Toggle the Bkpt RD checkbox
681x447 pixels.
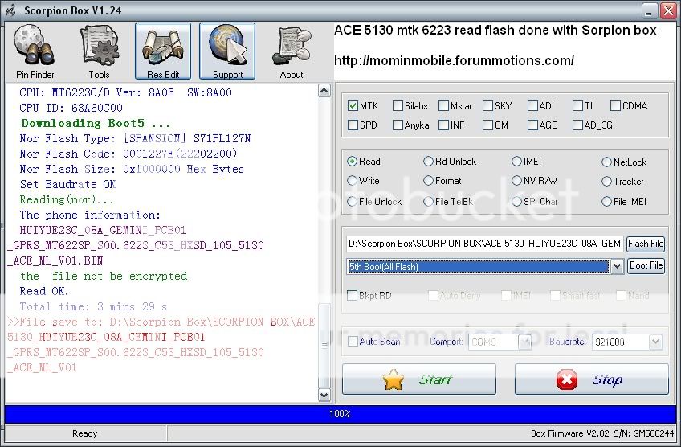click(353, 296)
